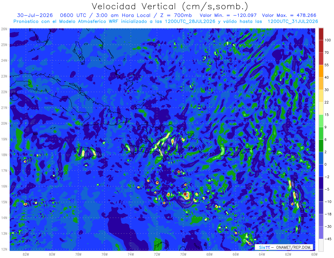Click the '9' colorbar label
The height and width of the screenshot is (258, 334).
click(x=325, y=127)
